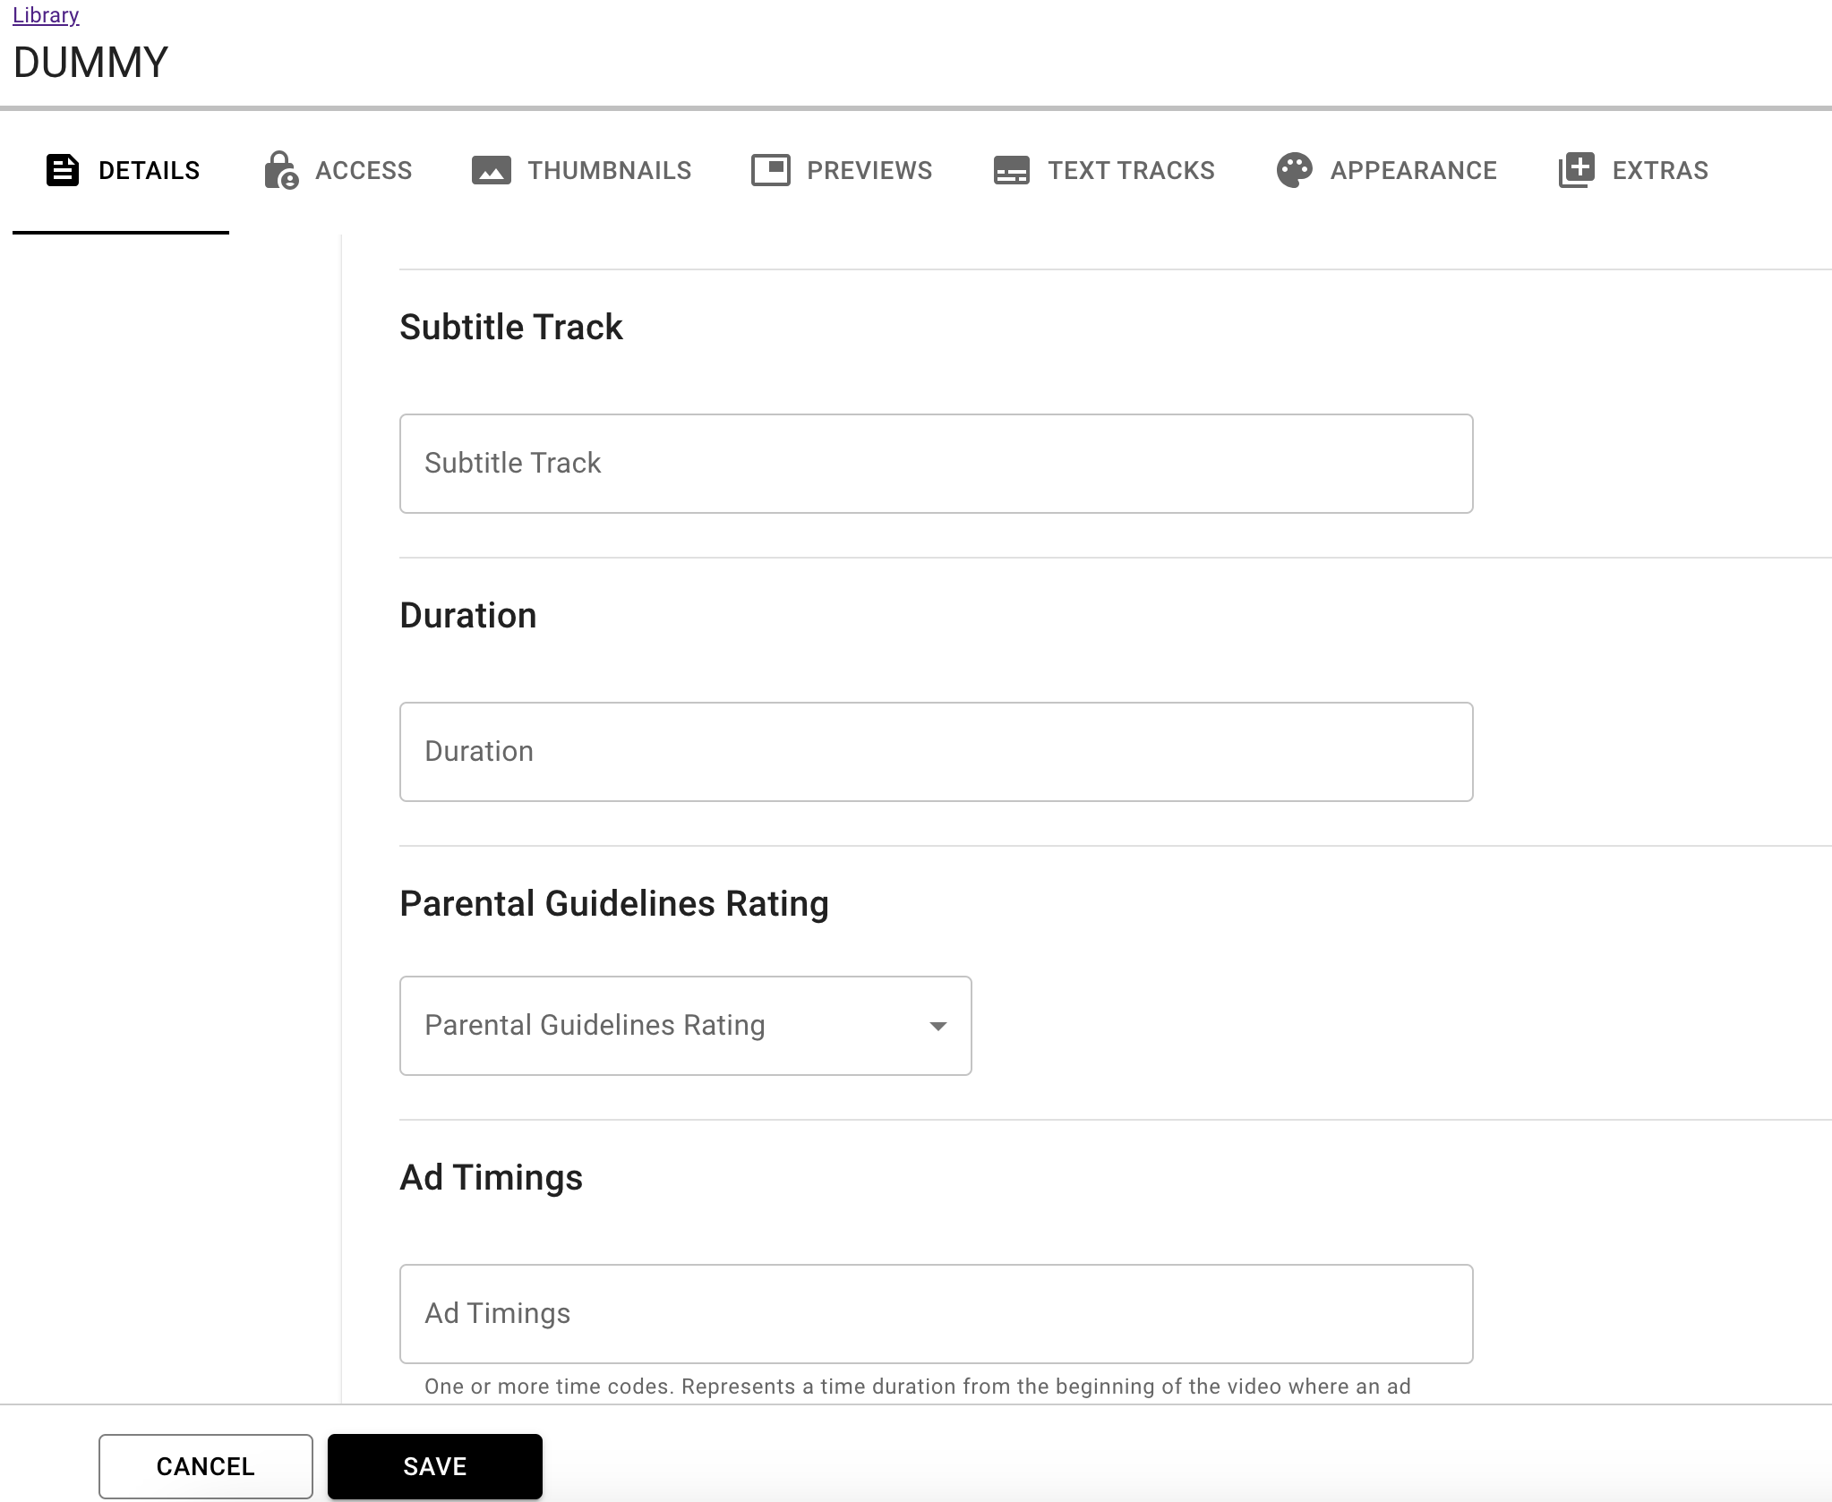Focus the Subtitle Track input field
The width and height of the screenshot is (1832, 1502).
click(x=937, y=464)
